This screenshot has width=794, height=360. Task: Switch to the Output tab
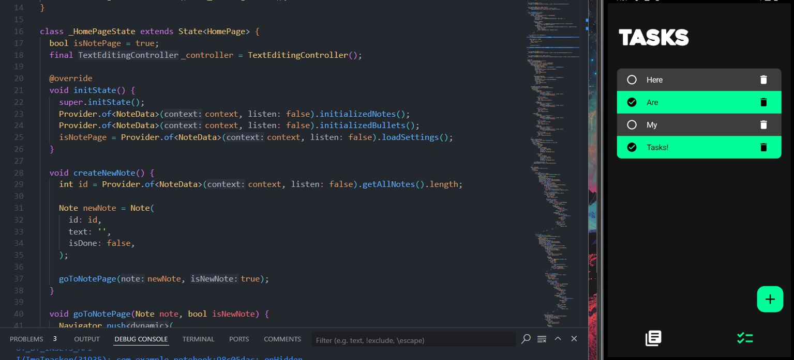(x=87, y=339)
